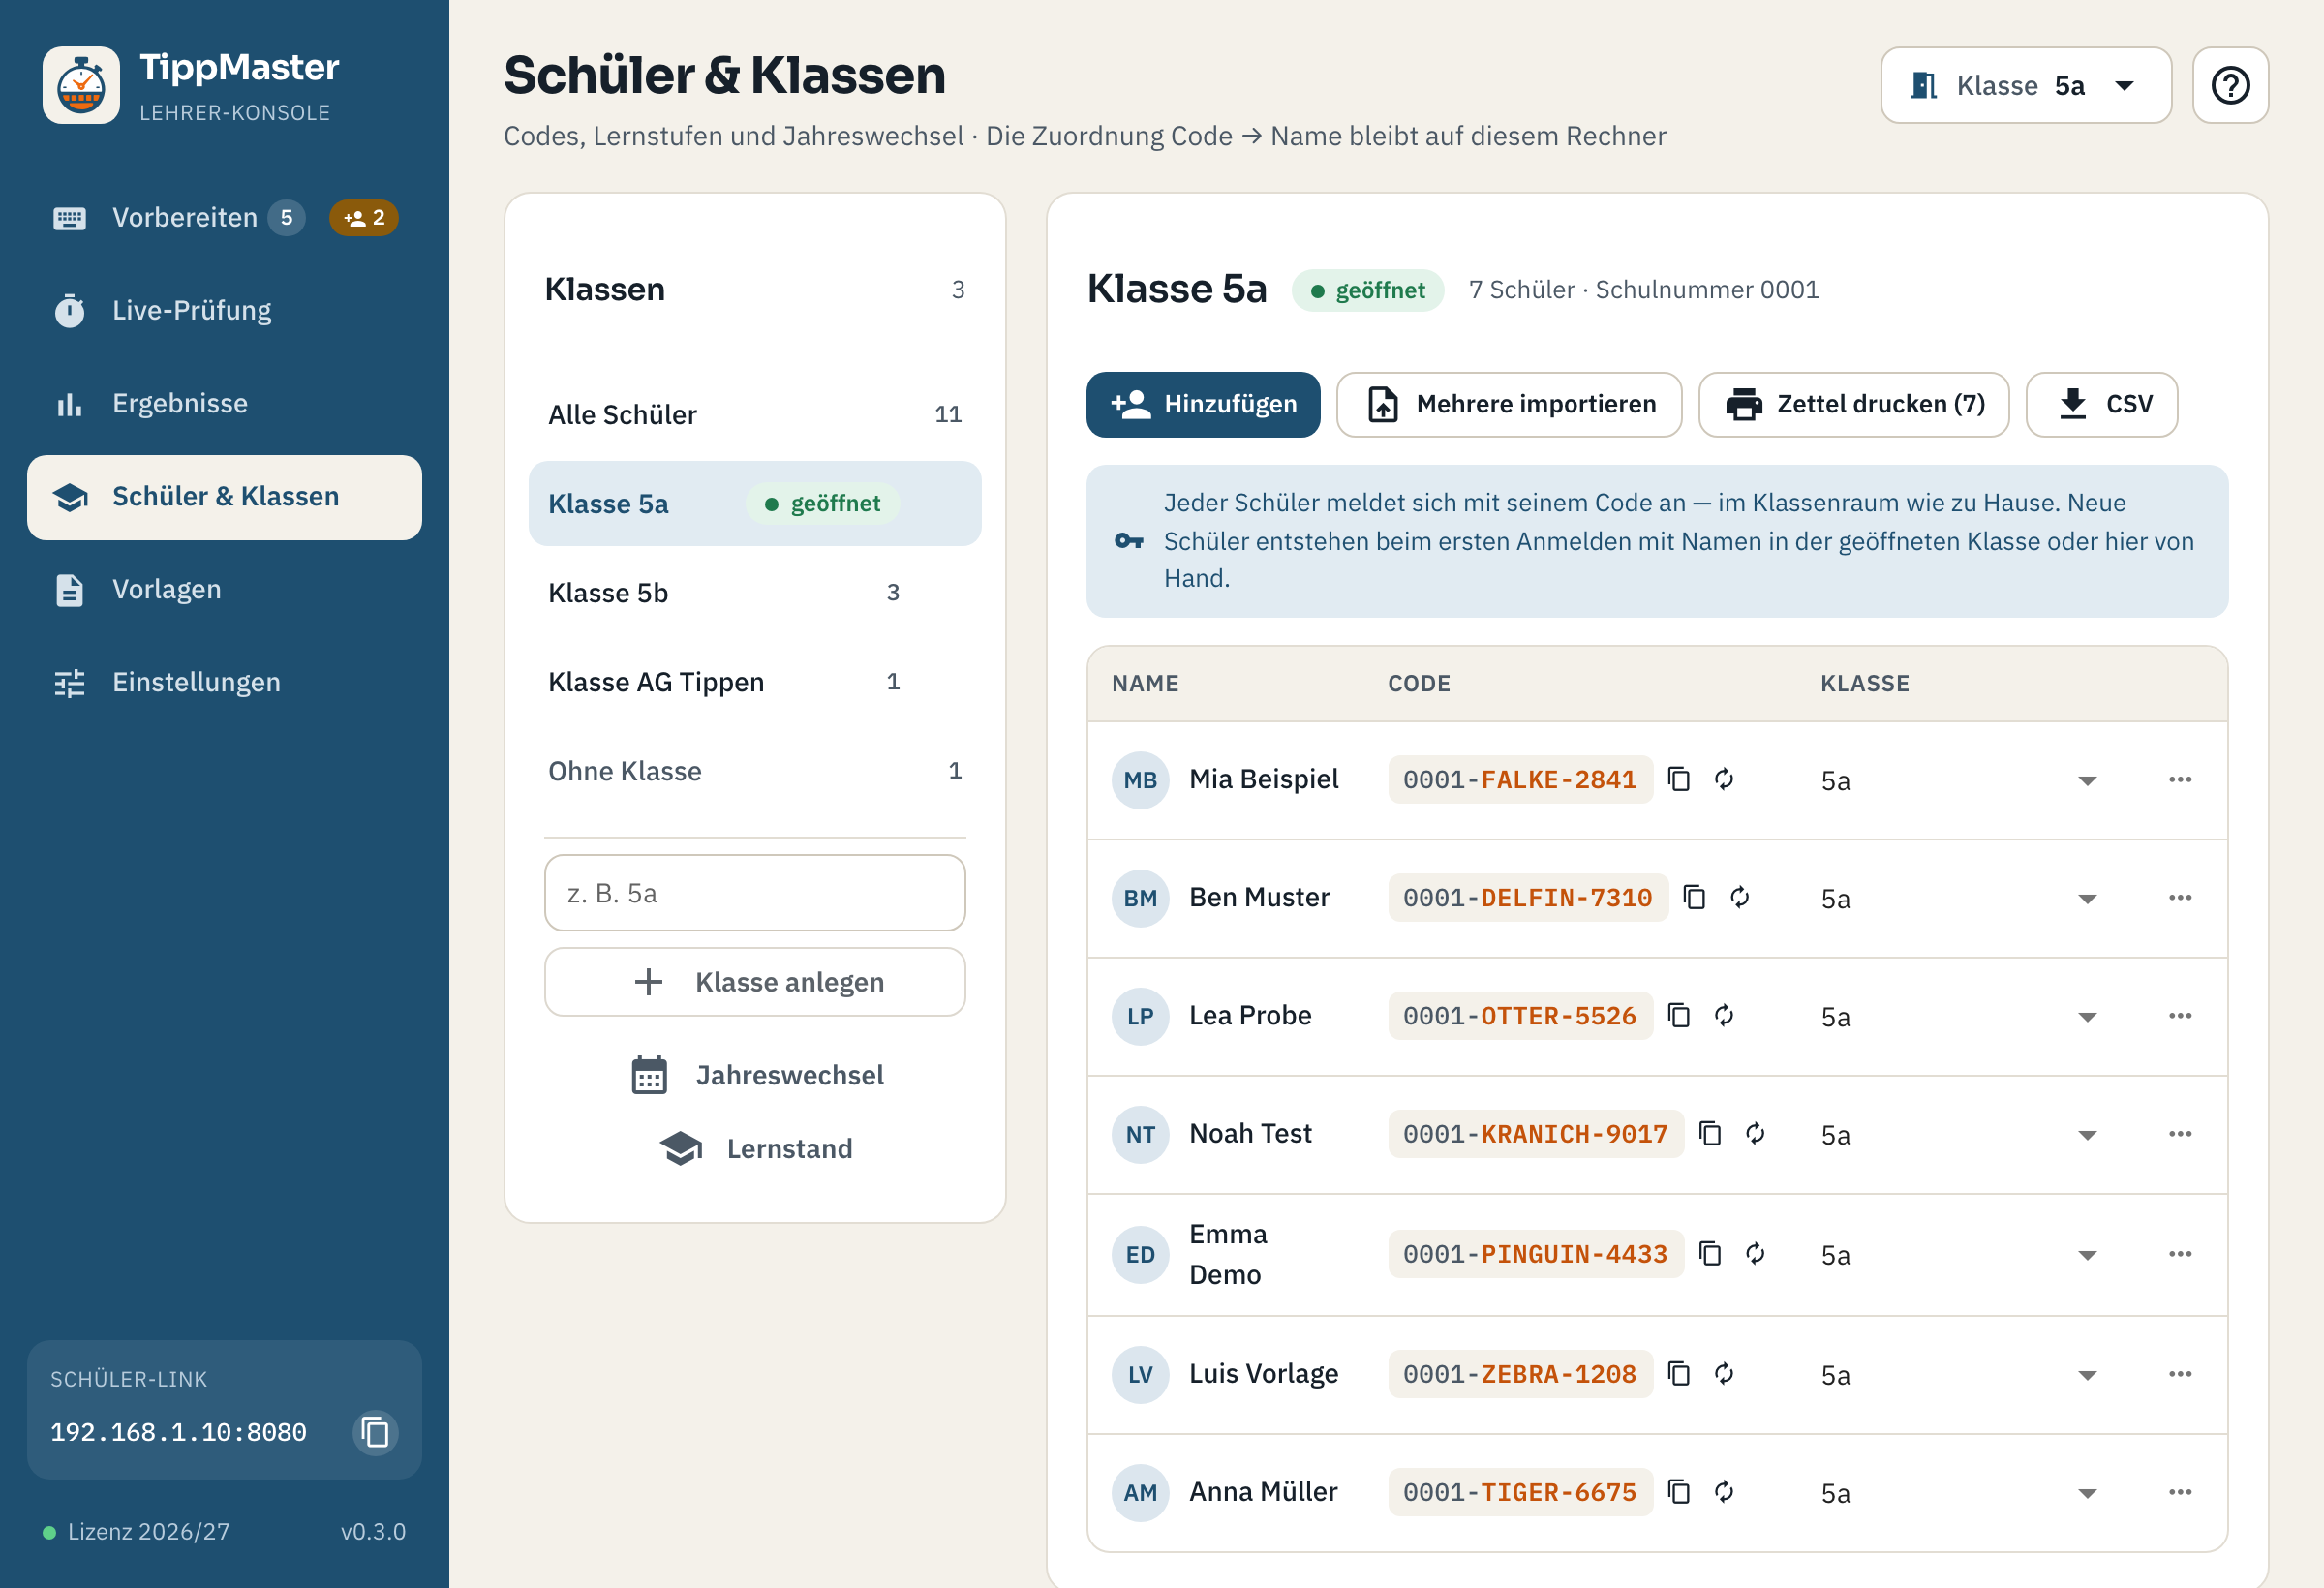Open Einstellungen in sidebar

pos(224,683)
